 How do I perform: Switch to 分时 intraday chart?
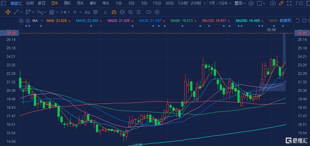[30, 3]
